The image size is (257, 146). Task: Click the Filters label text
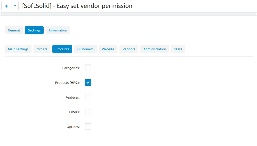[74, 112]
